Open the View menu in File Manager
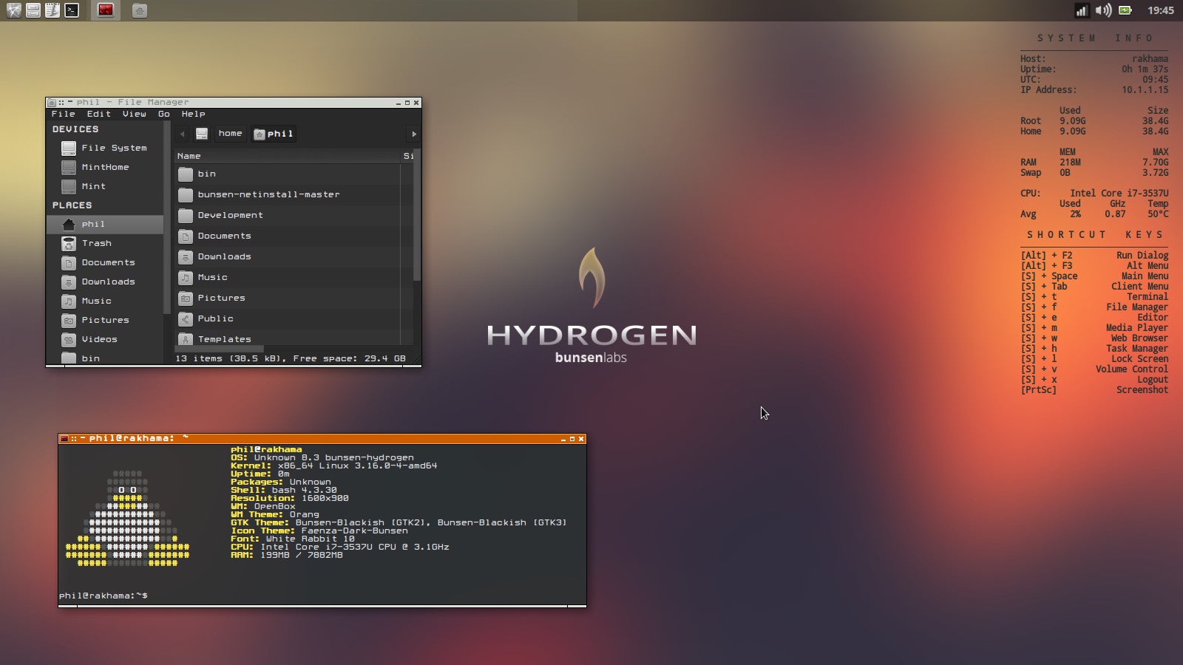The height and width of the screenshot is (665, 1183). (134, 114)
